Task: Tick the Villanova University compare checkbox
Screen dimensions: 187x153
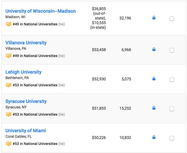Action: [172, 50]
